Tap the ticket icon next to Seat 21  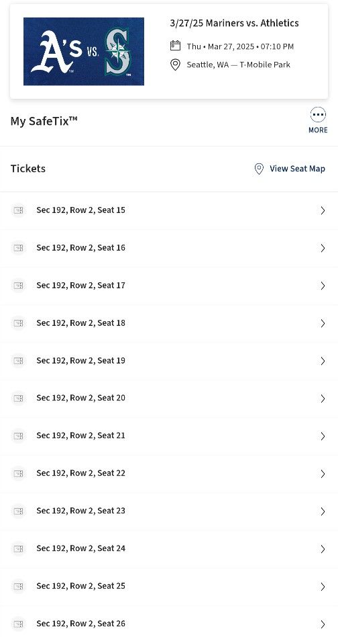18,435
